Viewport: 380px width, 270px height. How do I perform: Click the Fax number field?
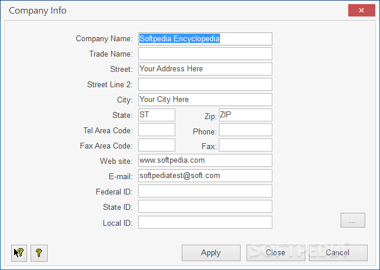click(x=245, y=145)
